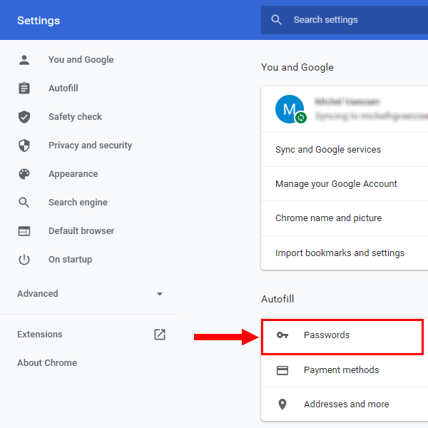Click into the Search settings field
The image size is (428, 428).
pos(345,20)
